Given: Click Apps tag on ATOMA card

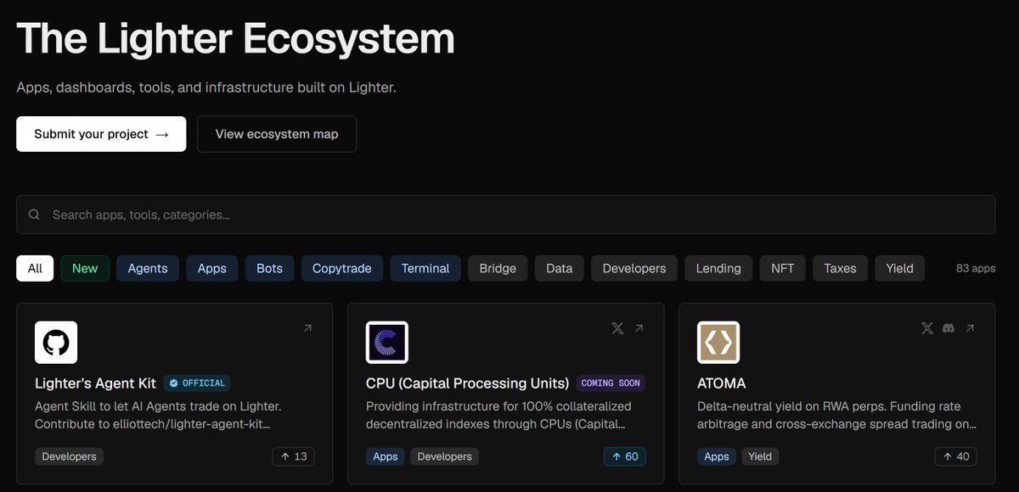Looking at the screenshot, I should (x=717, y=456).
